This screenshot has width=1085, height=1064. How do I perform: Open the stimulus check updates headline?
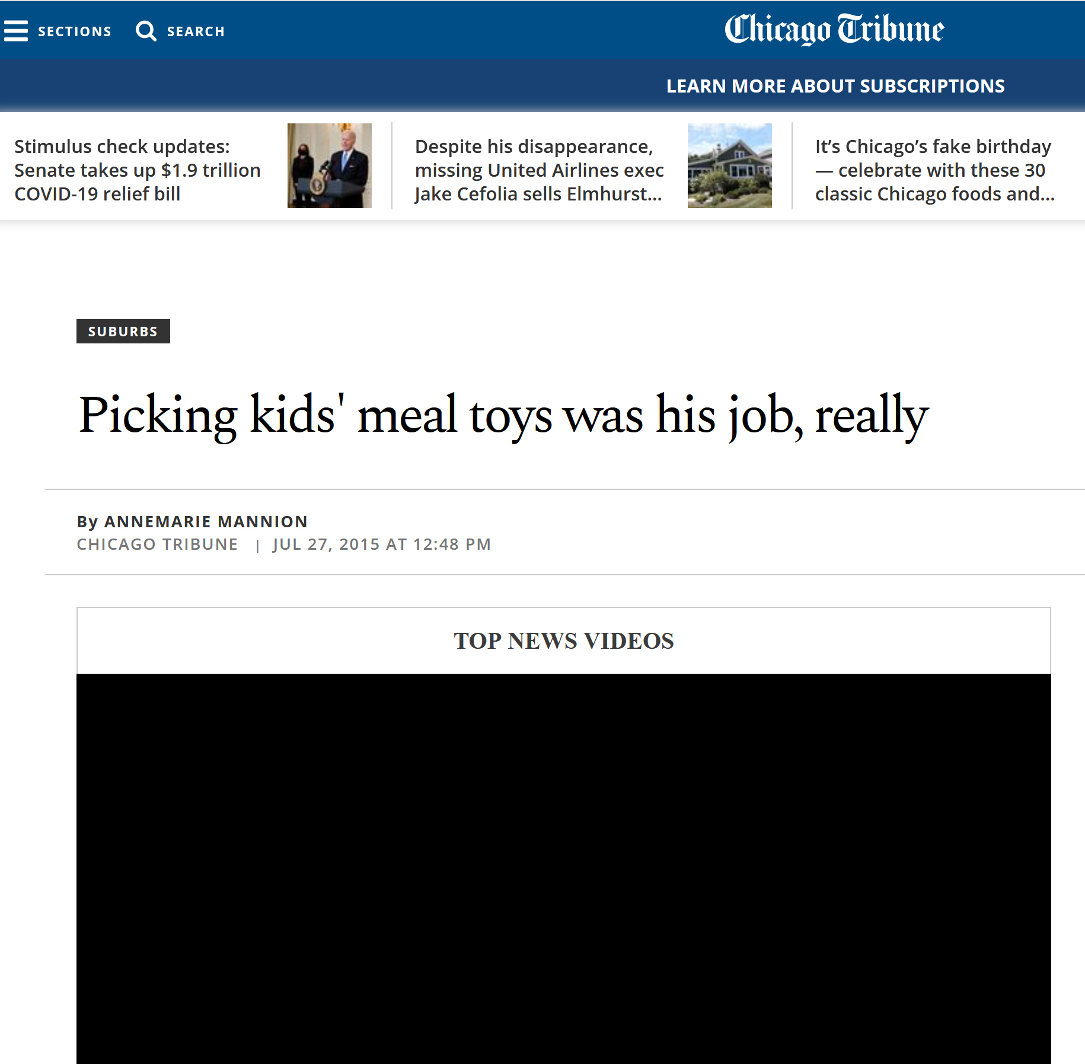(x=138, y=170)
